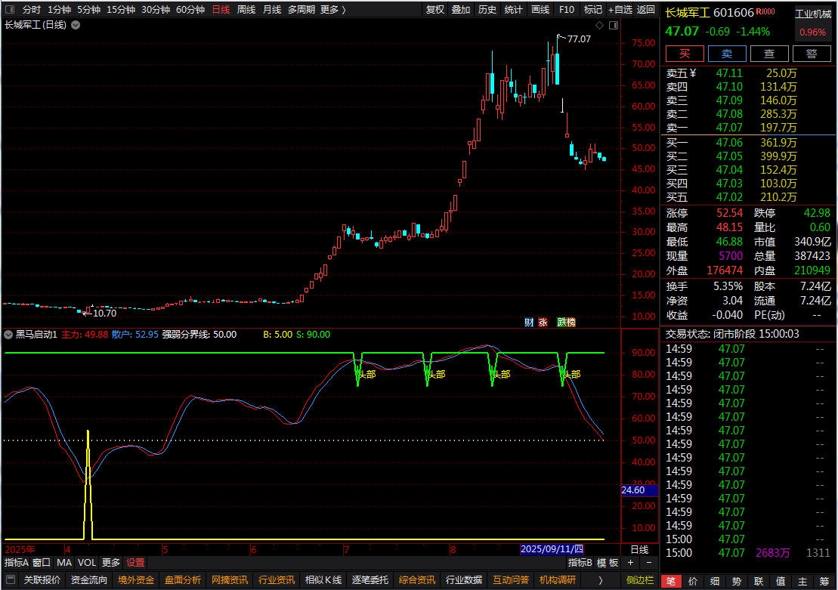
Task: Click 窗口 window option
Action: pyautogui.click(x=41, y=562)
